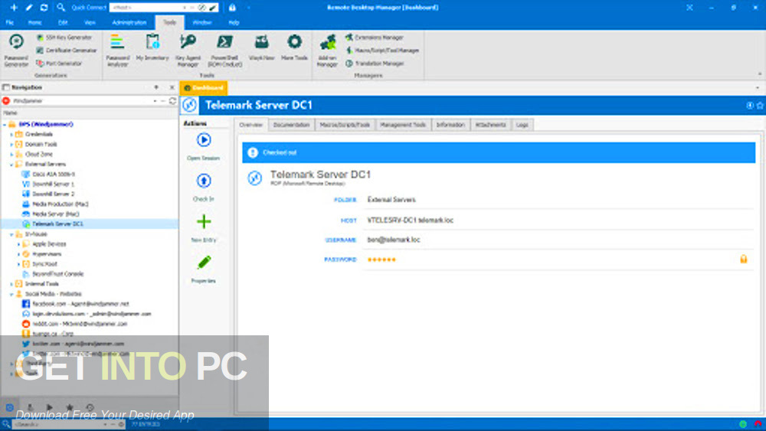Expand the Hypervisors folder
766x431 pixels.
pyautogui.click(x=18, y=254)
